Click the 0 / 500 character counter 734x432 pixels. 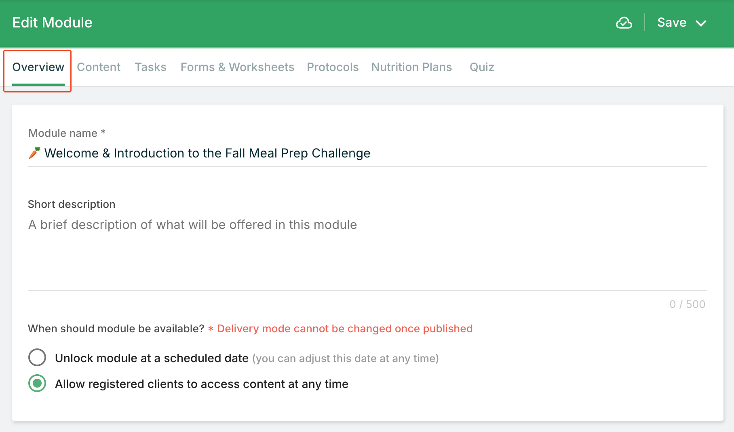(x=687, y=304)
